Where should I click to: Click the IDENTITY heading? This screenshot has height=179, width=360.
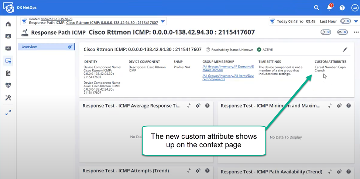pyautogui.click(x=90, y=62)
